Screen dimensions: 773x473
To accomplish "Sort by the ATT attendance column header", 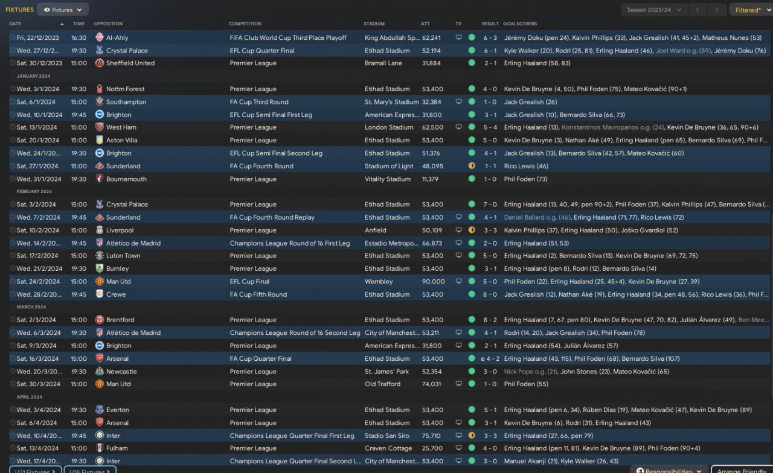I will point(426,24).
